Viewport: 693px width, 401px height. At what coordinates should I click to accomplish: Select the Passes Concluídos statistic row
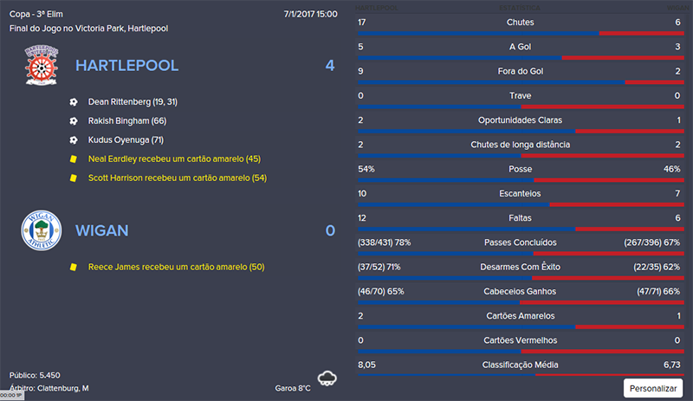pyautogui.click(x=520, y=243)
